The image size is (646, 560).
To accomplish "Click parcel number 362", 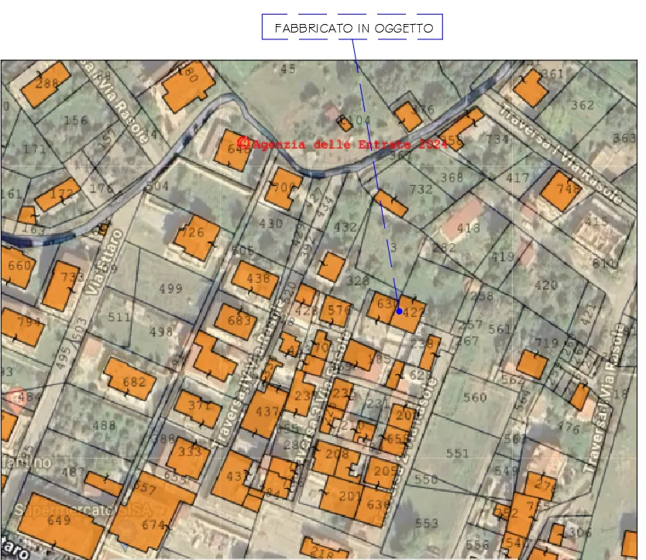I will point(582,105).
